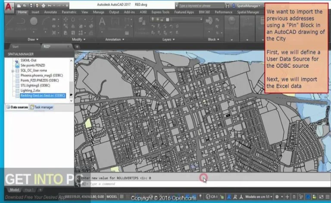Screen dimensions: 331x203
Task: Select the Arc tool in Draw panel
Action: [x=45, y=24]
